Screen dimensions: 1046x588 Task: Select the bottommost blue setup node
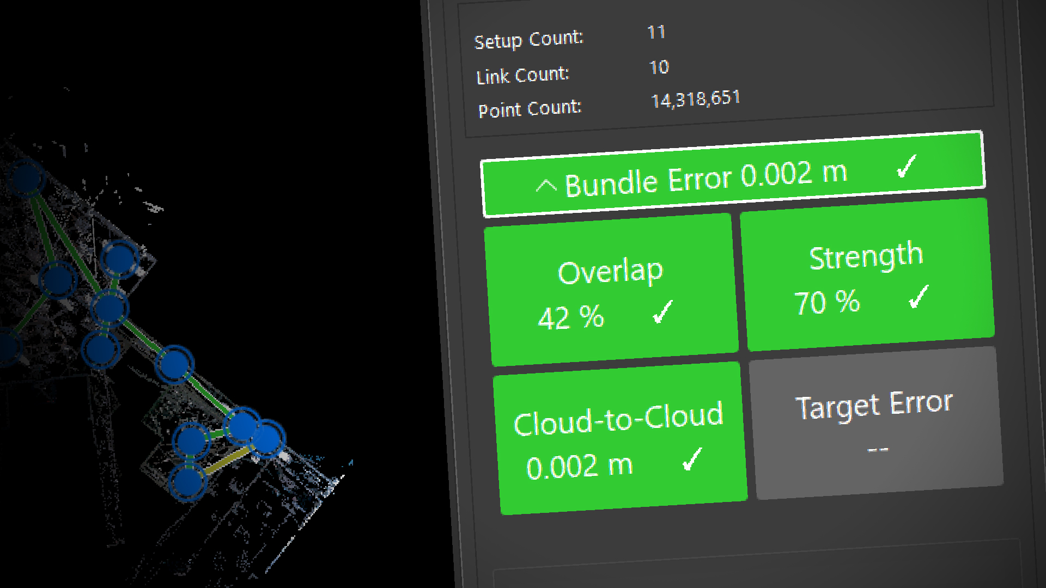(x=187, y=482)
